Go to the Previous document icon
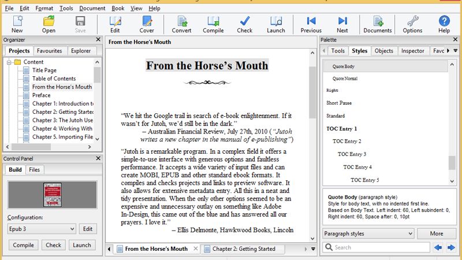This screenshot has height=260, width=462. pyautogui.click(x=311, y=24)
